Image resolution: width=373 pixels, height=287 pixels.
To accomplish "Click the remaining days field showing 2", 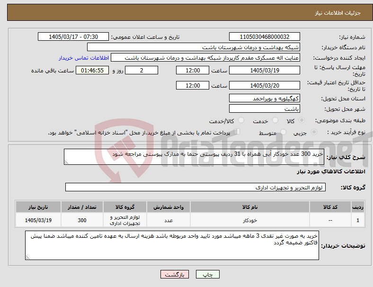I will pyautogui.click(x=142, y=70).
